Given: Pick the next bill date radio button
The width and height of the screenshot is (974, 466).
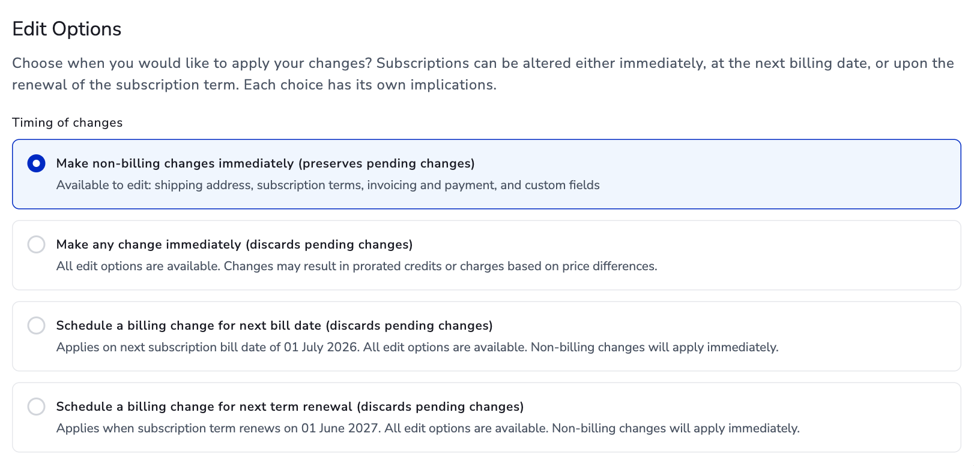Looking at the screenshot, I should click(x=37, y=325).
